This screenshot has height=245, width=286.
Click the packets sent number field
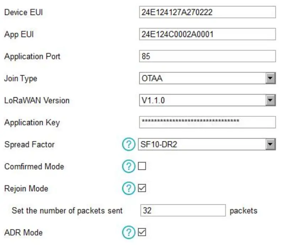183,210
